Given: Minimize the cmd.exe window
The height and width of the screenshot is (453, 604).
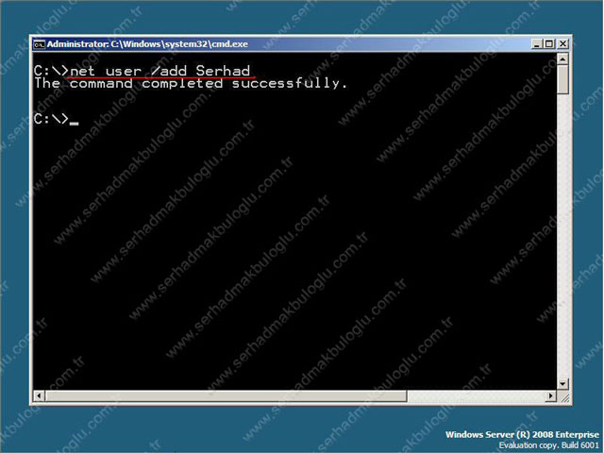Looking at the screenshot, I should [x=537, y=44].
